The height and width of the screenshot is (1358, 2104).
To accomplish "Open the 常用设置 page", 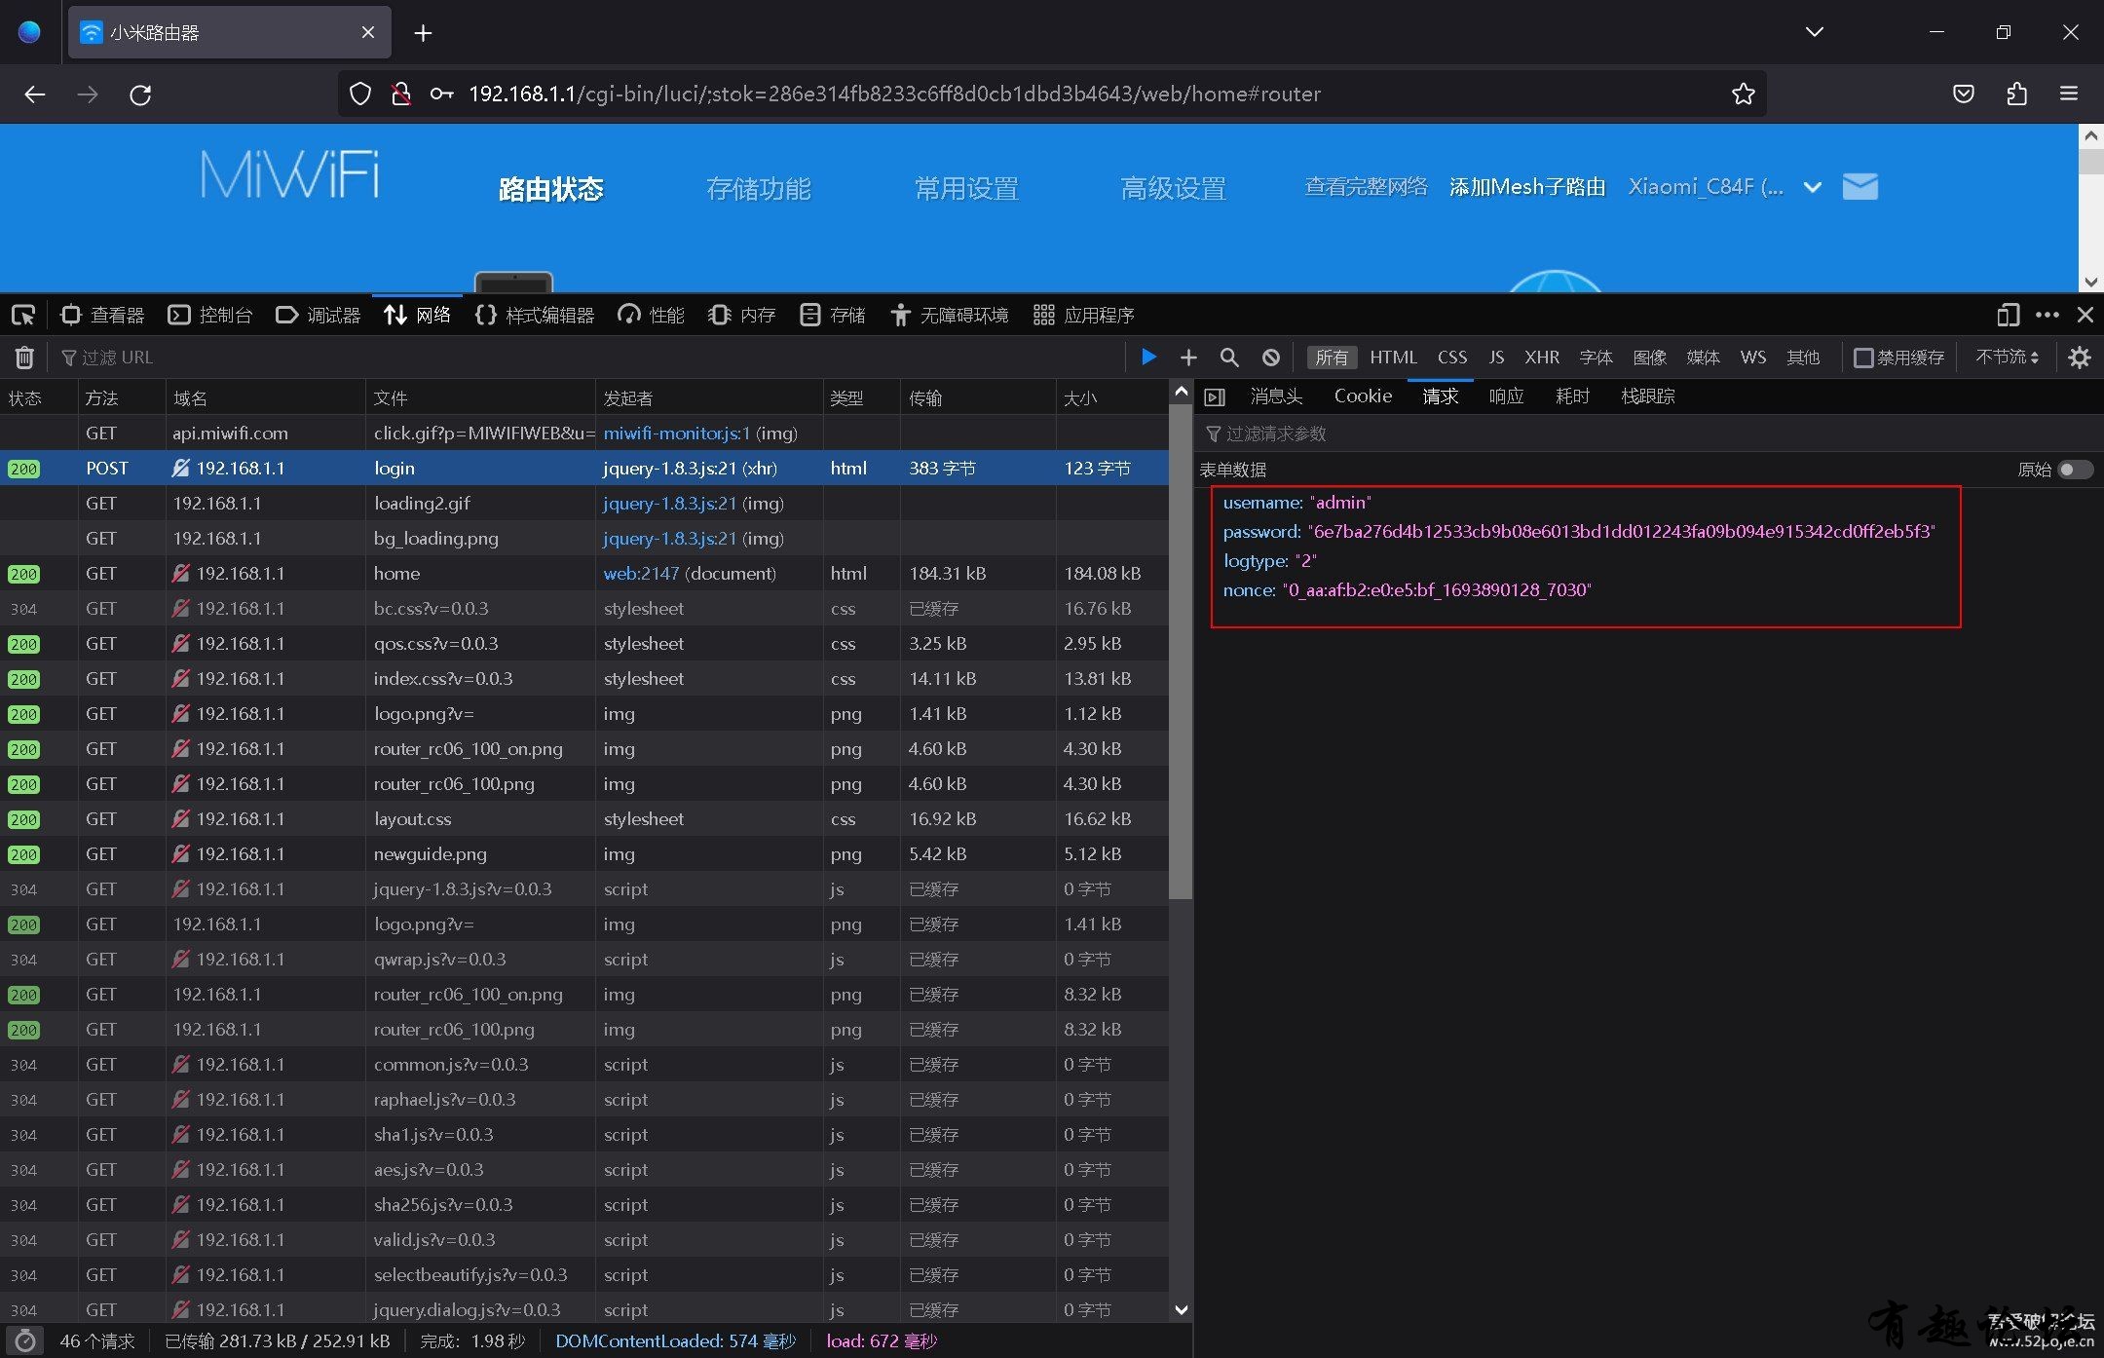I will pyautogui.click(x=966, y=188).
